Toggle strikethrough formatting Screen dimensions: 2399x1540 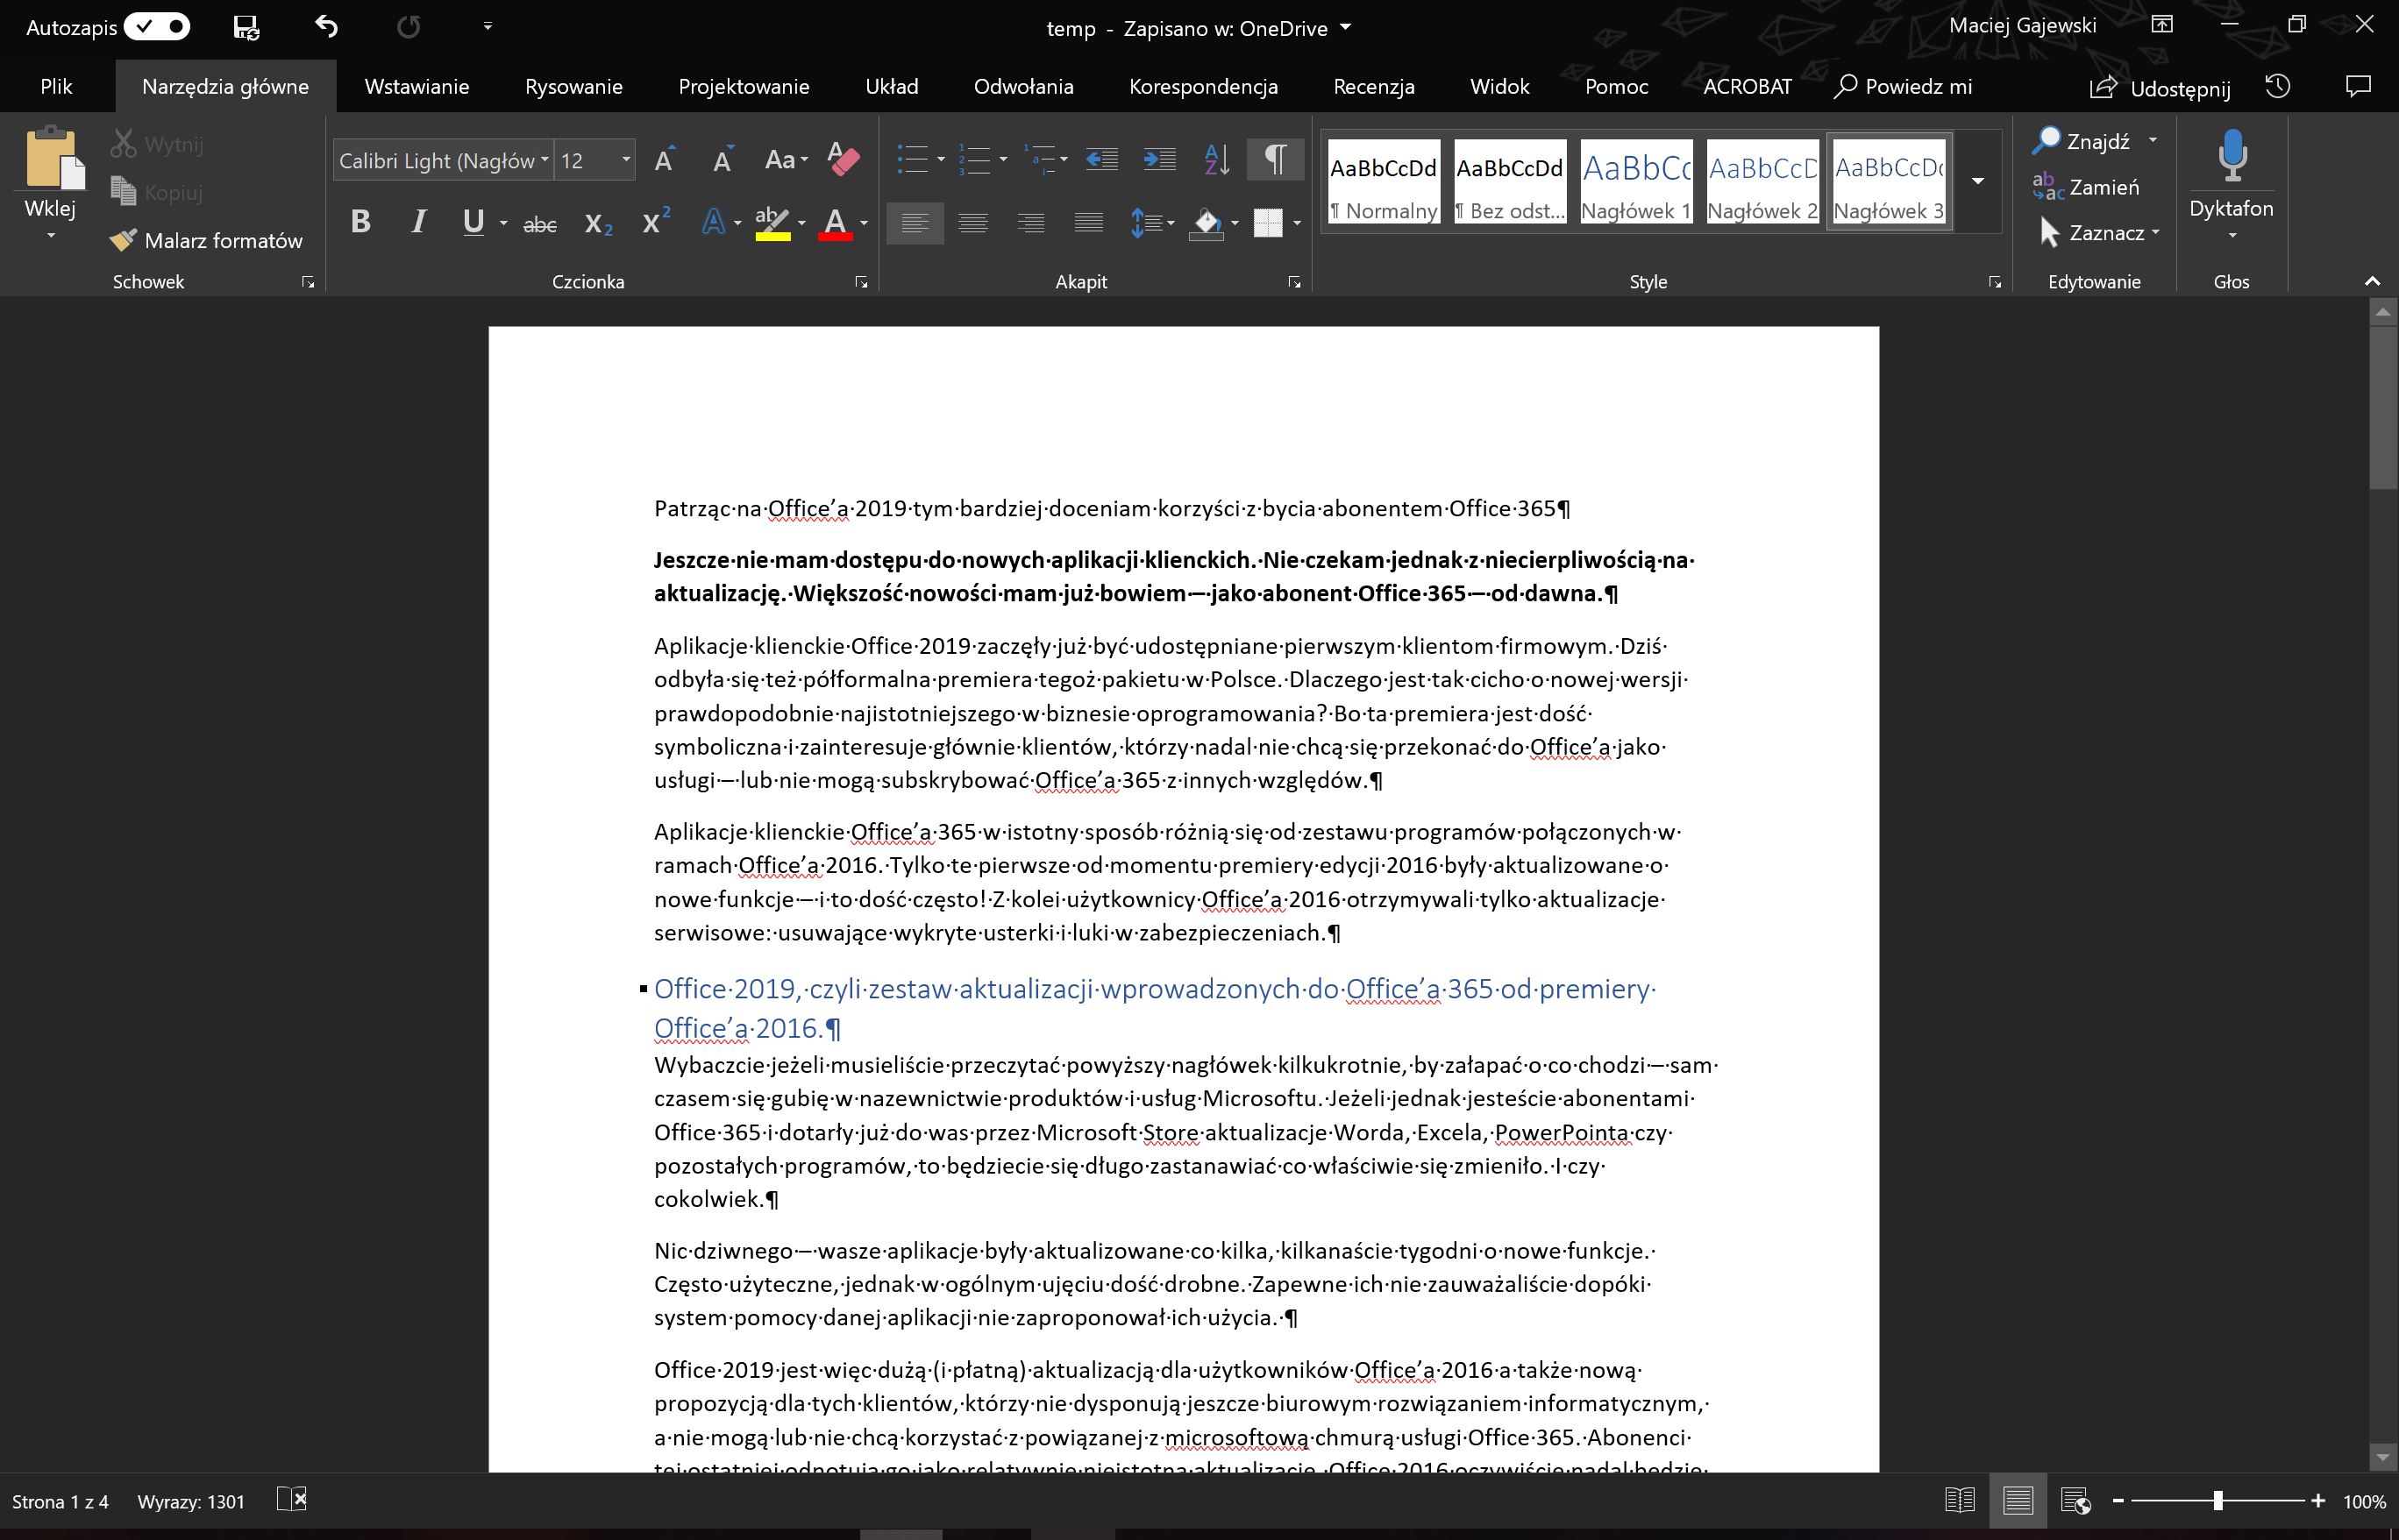540,224
